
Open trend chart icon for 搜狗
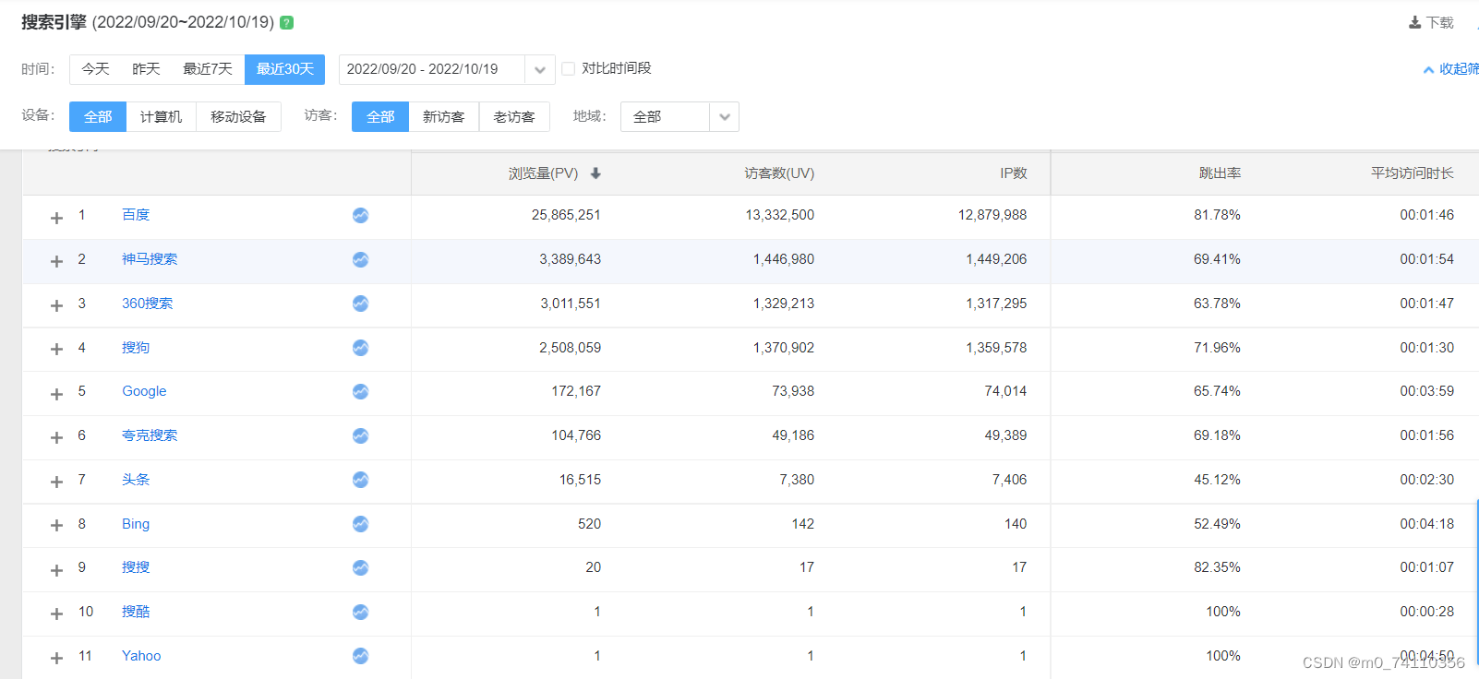[x=360, y=348]
